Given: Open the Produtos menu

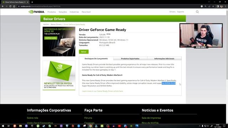Looking at the screenshot, I should click(x=52, y=12).
